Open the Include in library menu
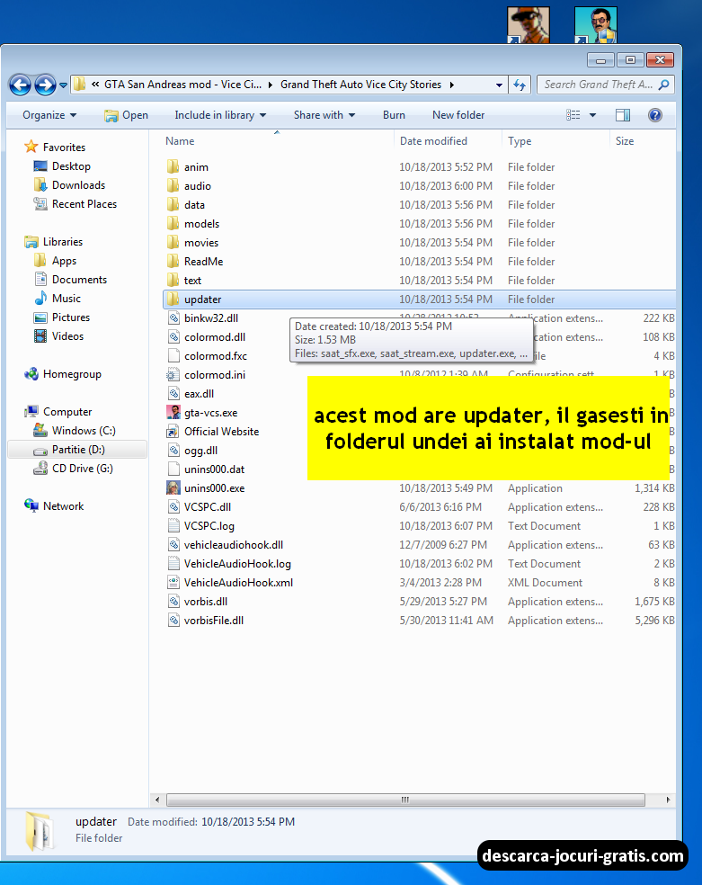The height and width of the screenshot is (885, 702). tap(220, 115)
